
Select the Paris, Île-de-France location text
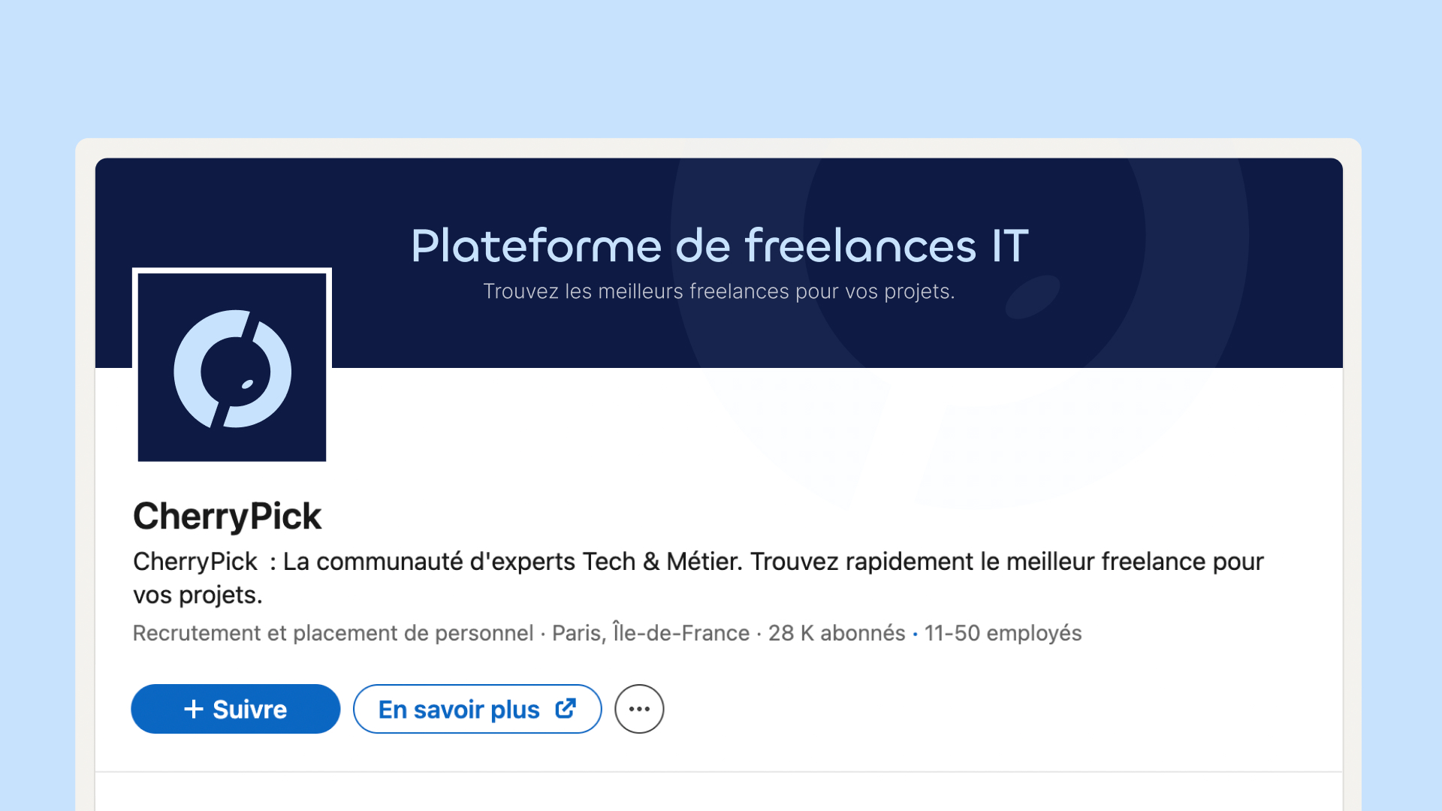650,633
